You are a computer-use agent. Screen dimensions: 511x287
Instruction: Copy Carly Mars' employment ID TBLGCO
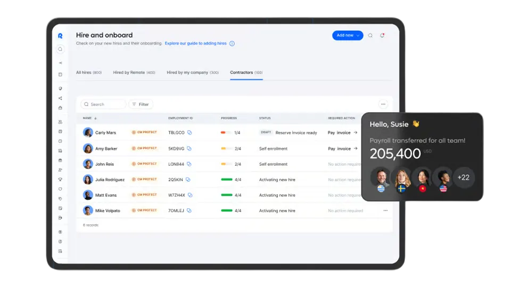click(x=189, y=133)
